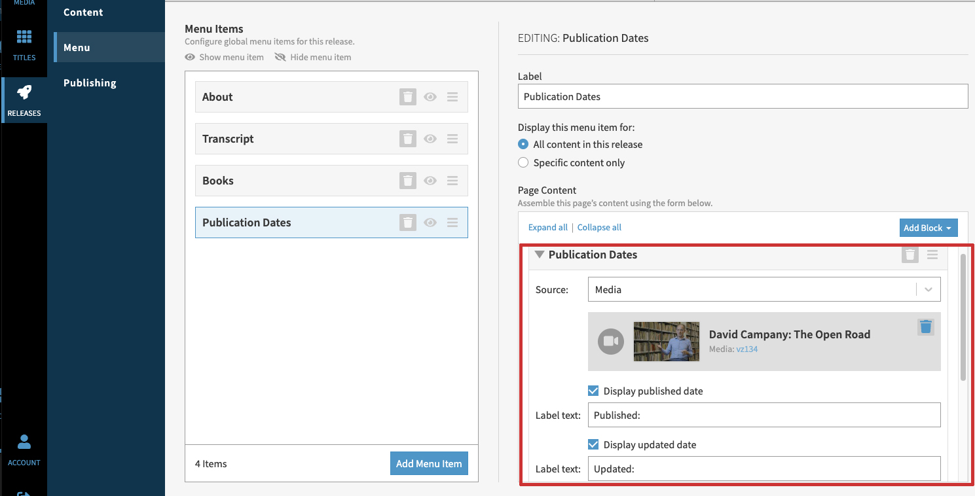Go to the Content tab

[x=83, y=12]
